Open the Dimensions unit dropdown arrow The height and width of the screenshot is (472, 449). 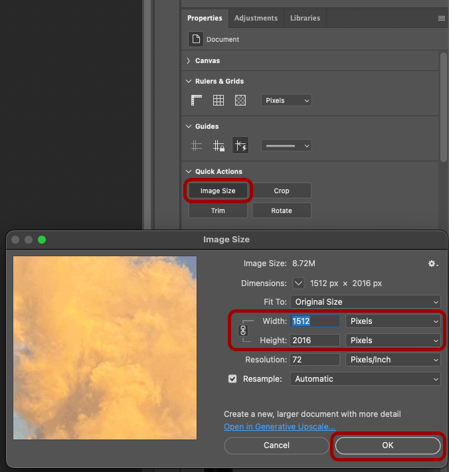pos(299,283)
